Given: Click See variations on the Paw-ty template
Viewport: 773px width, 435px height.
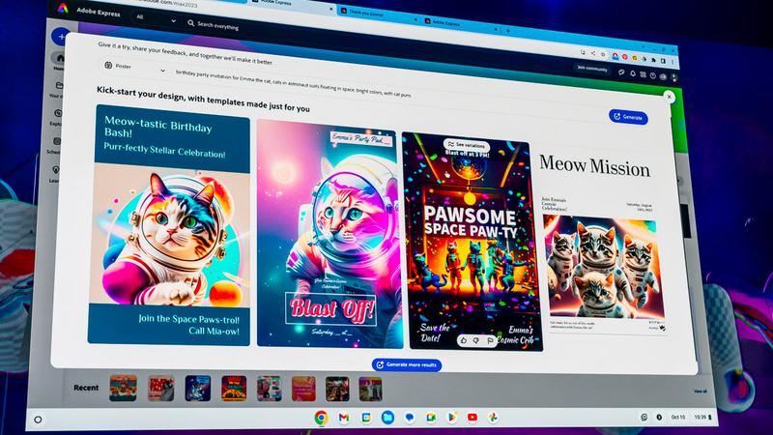Looking at the screenshot, I should (x=467, y=145).
